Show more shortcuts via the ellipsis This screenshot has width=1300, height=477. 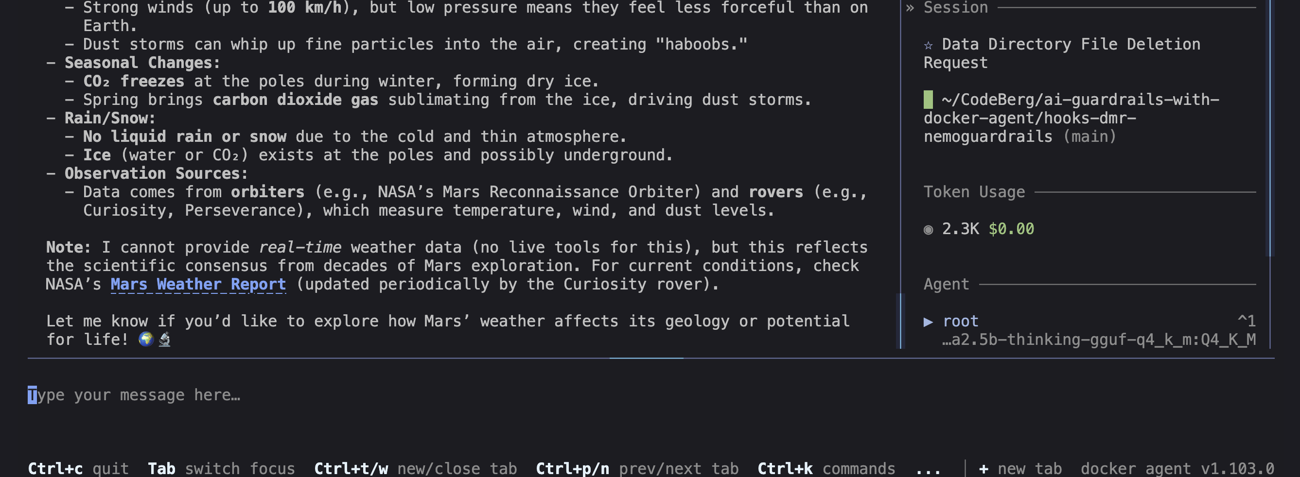928,469
